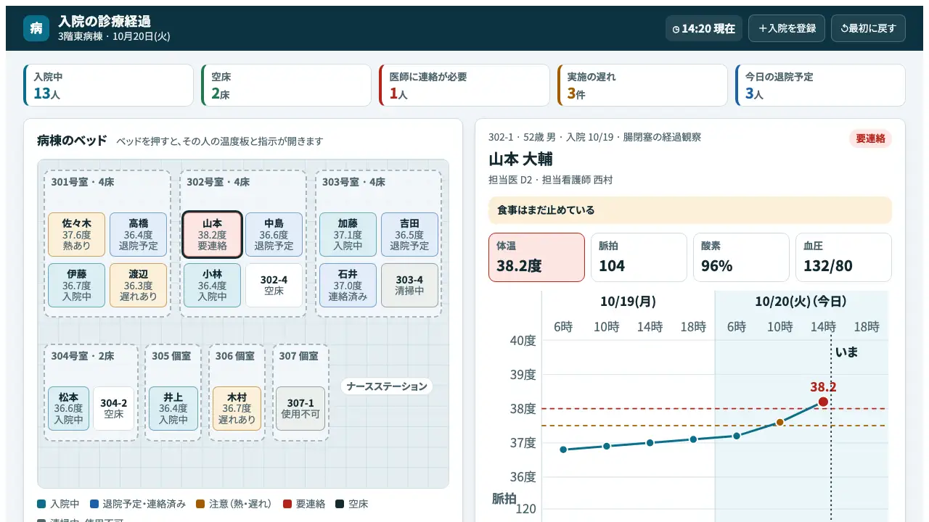Click the 38.2 red chart point

point(823,402)
